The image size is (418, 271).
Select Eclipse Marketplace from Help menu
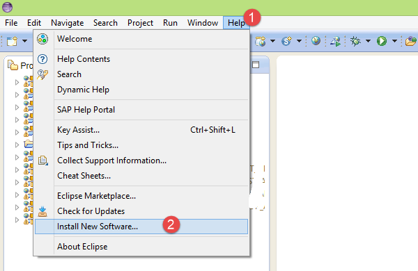point(97,196)
